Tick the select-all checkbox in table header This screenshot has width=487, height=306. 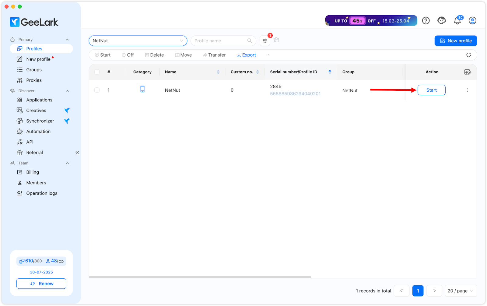[97, 72]
